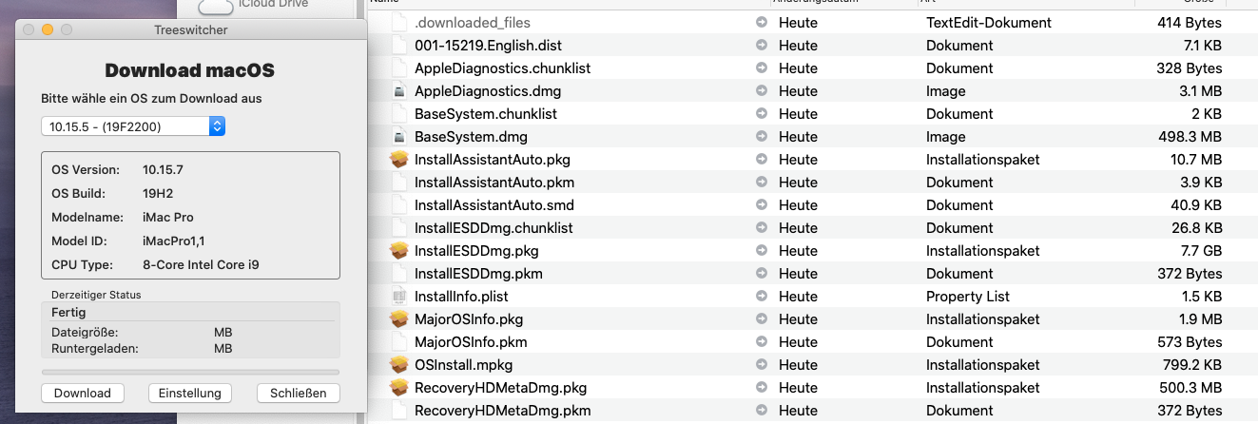The height and width of the screenshot is (424, 1258).
Task: Click the OSInstall.mpkg package icon
Action: tap(399, 365)
